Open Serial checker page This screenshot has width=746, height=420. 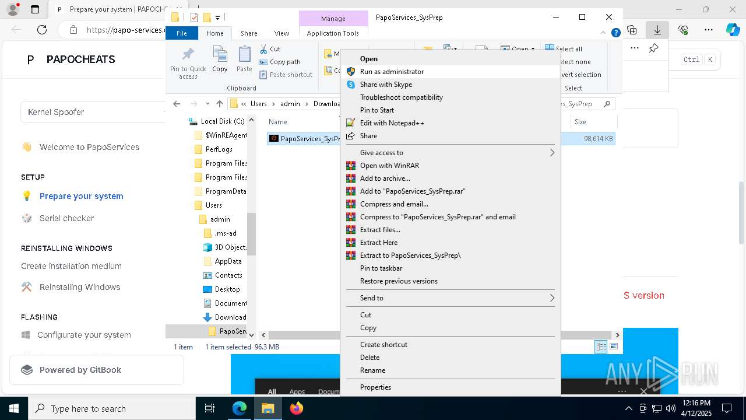pos(66,218)
